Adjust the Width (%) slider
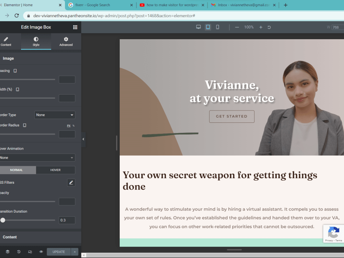This screenshot has width=344, height=258. tap(27, 98)
